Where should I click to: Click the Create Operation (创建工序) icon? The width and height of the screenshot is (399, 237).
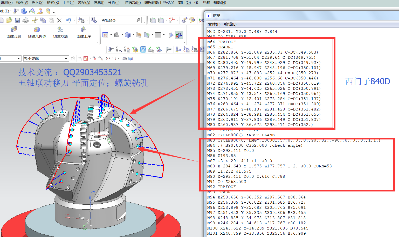click(x=84, y=29)
